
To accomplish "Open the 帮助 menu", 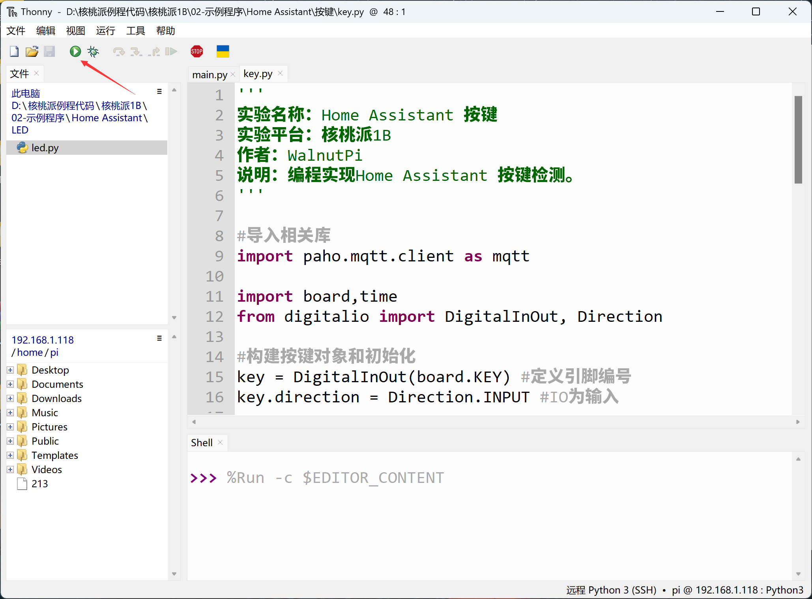I will (166, 31).
